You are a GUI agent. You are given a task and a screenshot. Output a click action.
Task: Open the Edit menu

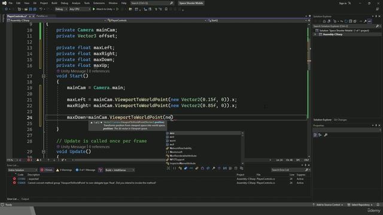click(x=19, y=3)
